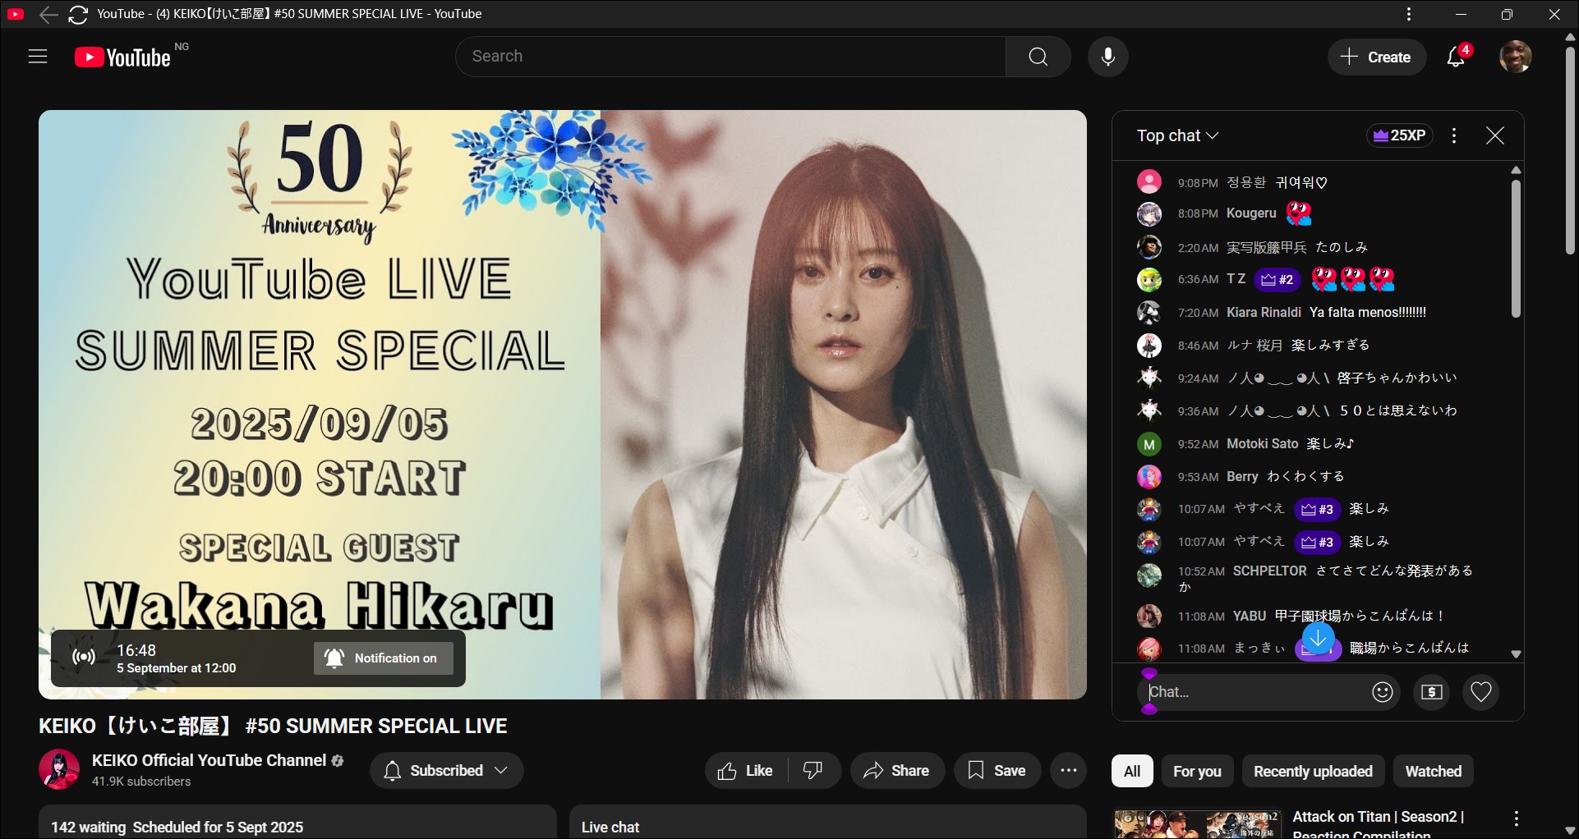The width and height of the screenshot is (1579, 839).
Task: Open live chat options three-dot menu
Action: click(1454, 135)
